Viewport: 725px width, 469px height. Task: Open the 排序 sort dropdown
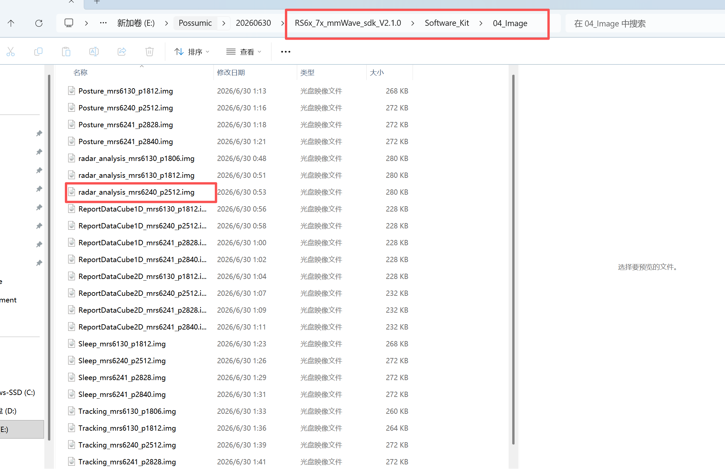tap(192, 52)
